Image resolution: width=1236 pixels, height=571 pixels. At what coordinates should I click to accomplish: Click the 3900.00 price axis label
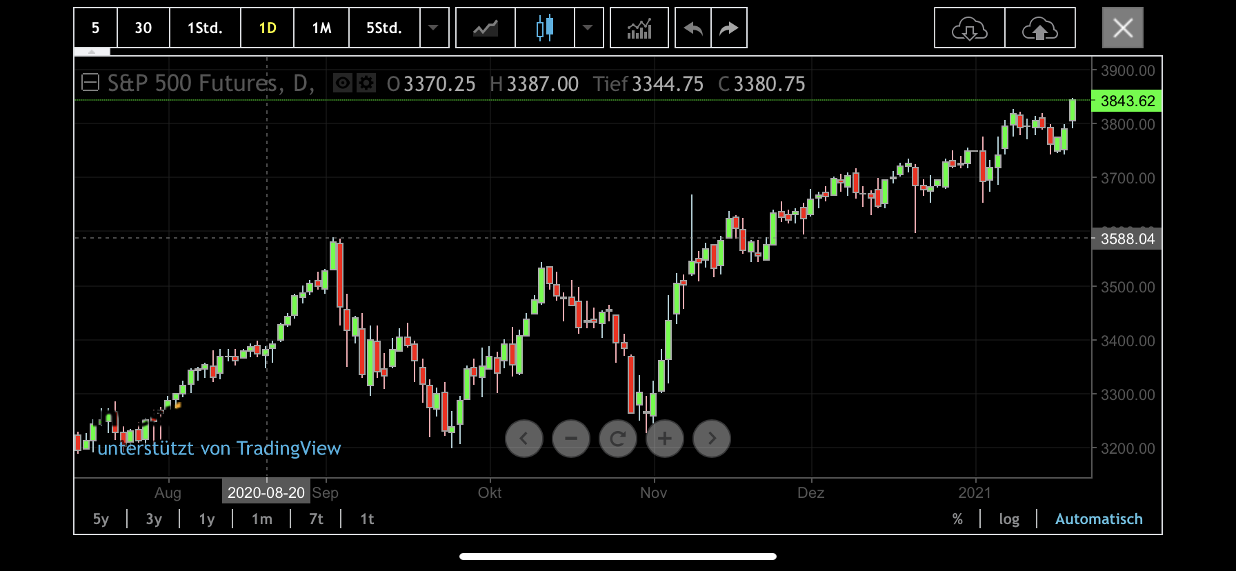point(1128,70)
